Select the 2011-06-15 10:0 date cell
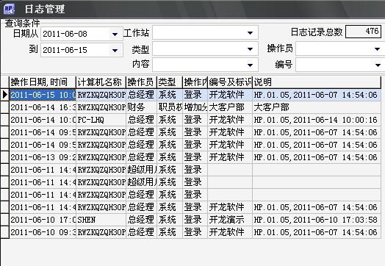This screenshot has height=266, width=385. click(x=43, y=95)
